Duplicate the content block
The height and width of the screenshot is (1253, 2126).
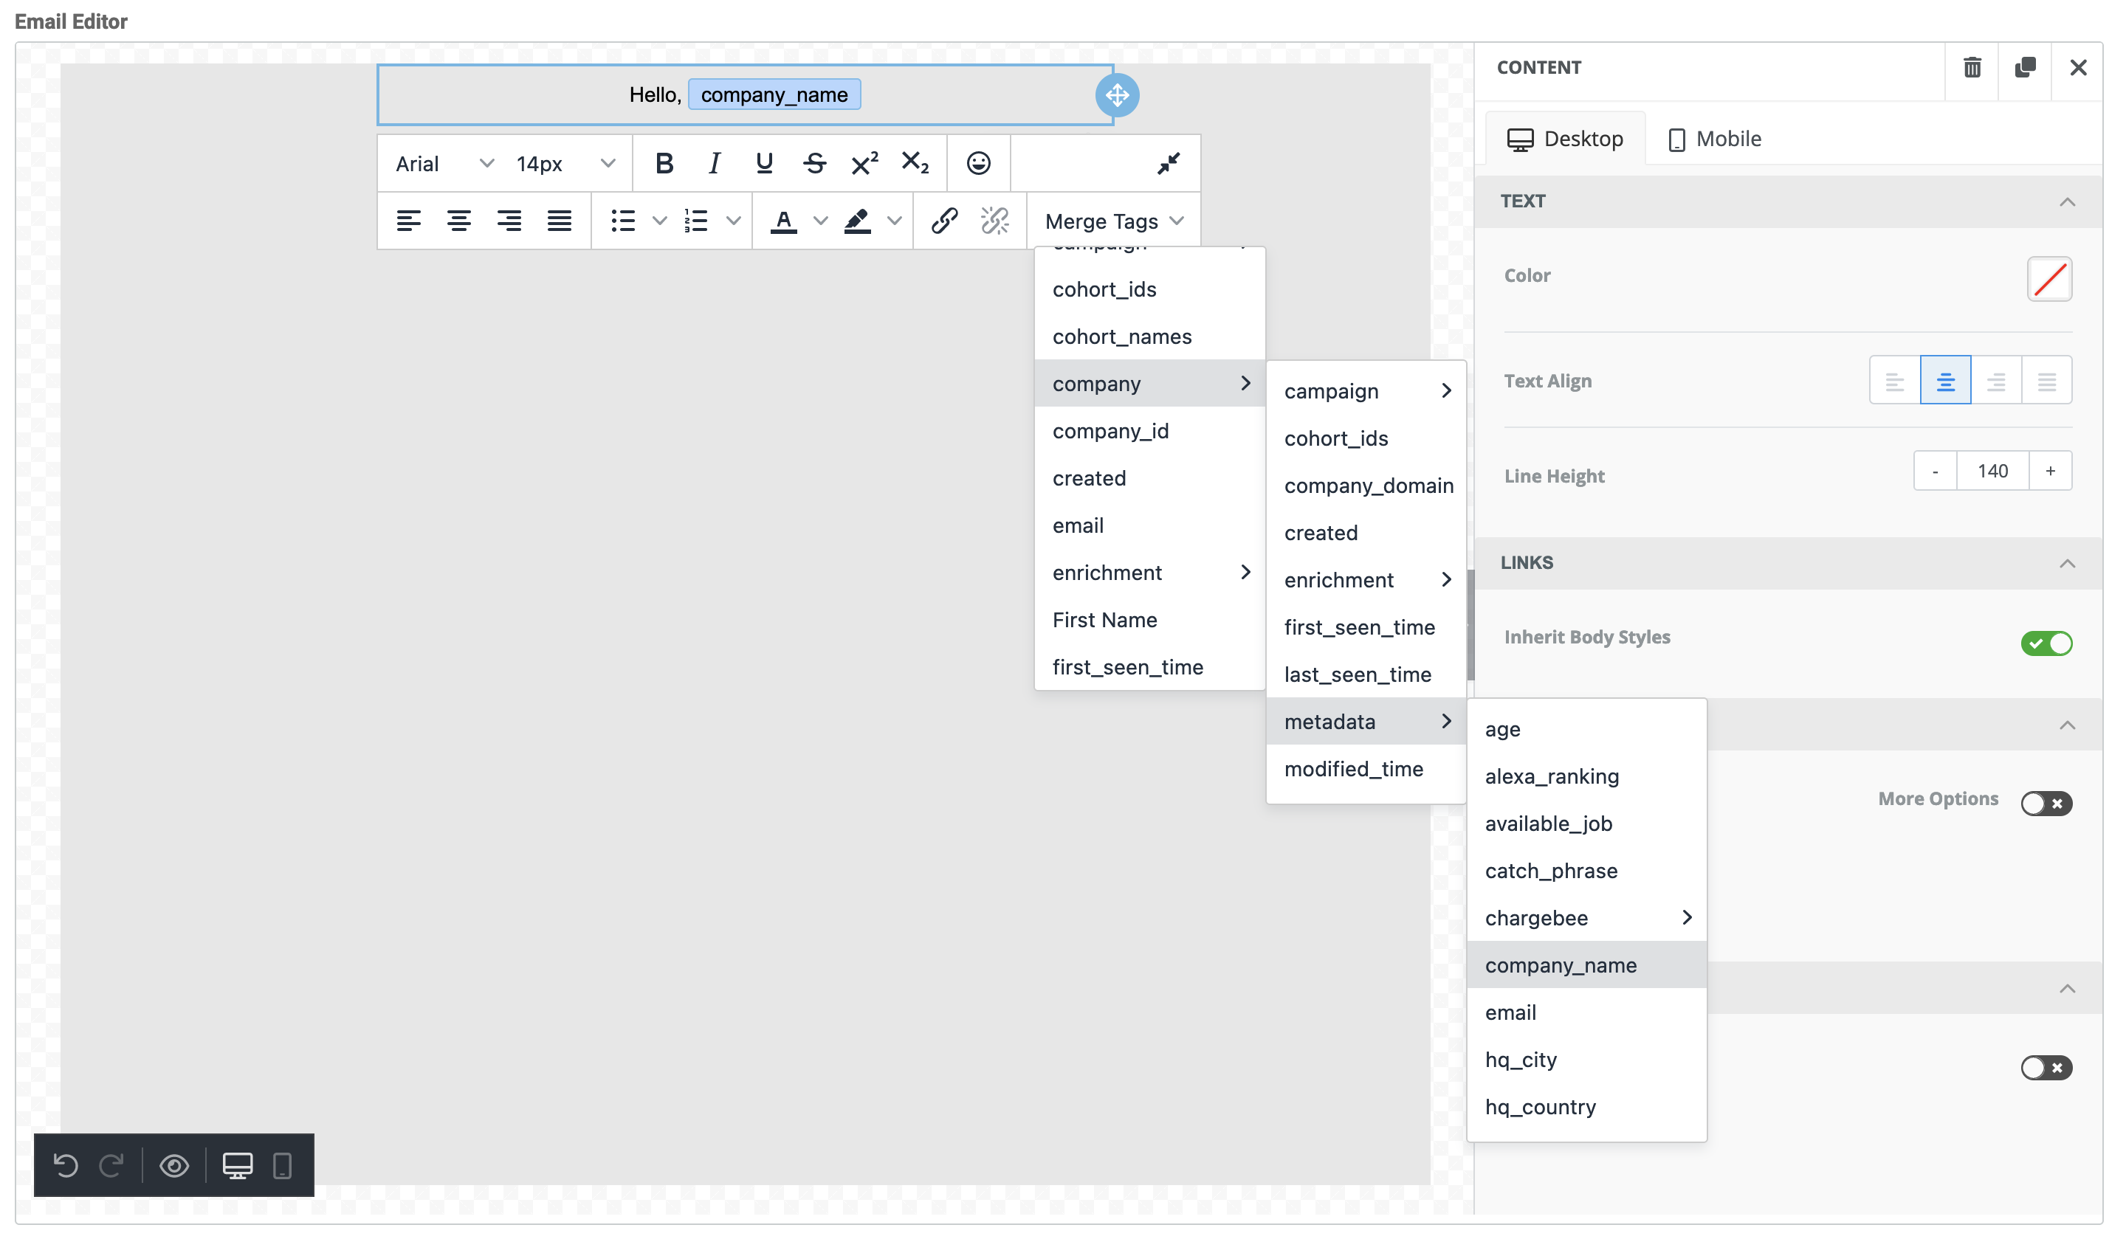coord(2025,68)
